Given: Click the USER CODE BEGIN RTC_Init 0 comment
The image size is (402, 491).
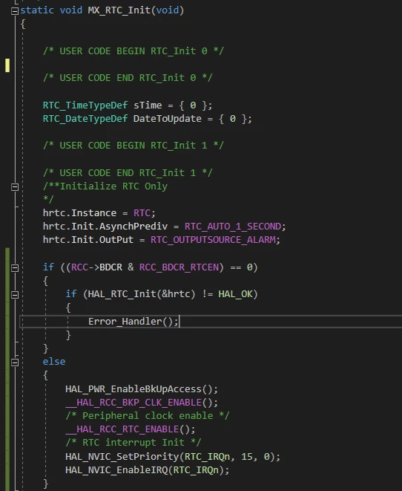Looking at the screenshot, I should pyautogui.click(x=134, y=51).
